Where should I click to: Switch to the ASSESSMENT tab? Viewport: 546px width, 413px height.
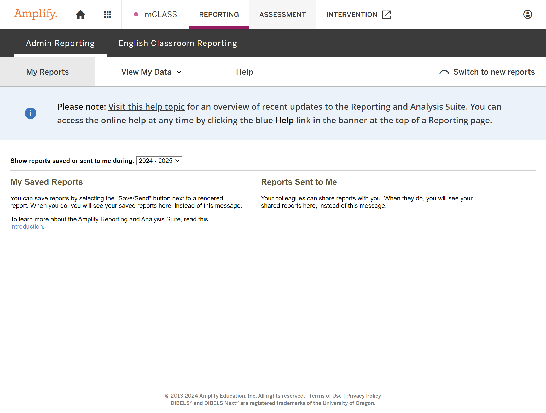283,14
